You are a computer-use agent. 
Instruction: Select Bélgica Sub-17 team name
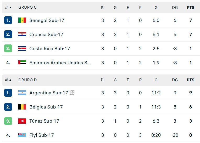[46, 107]
